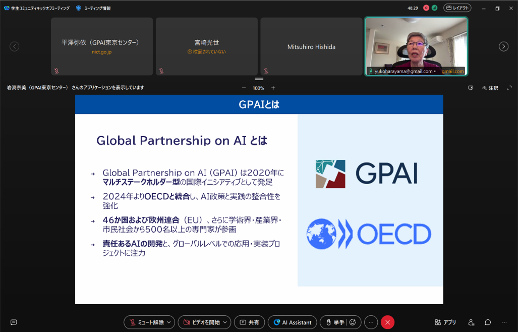518x332 pixels.
Task: Expand shared content to full screen
Action: pos(509,88)
